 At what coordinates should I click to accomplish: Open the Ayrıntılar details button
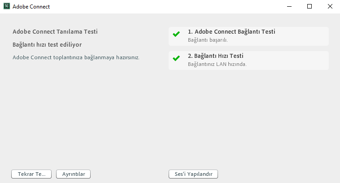tap(73, 174)
